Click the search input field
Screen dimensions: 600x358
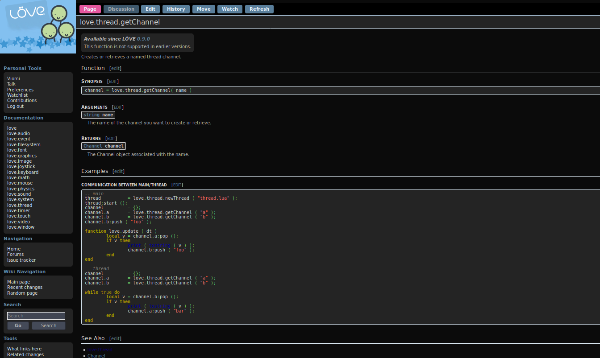tap(36, 316)
